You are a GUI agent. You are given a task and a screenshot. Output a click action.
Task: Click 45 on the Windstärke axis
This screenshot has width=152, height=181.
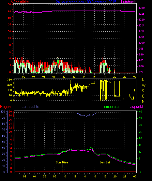tap(9, 11)
